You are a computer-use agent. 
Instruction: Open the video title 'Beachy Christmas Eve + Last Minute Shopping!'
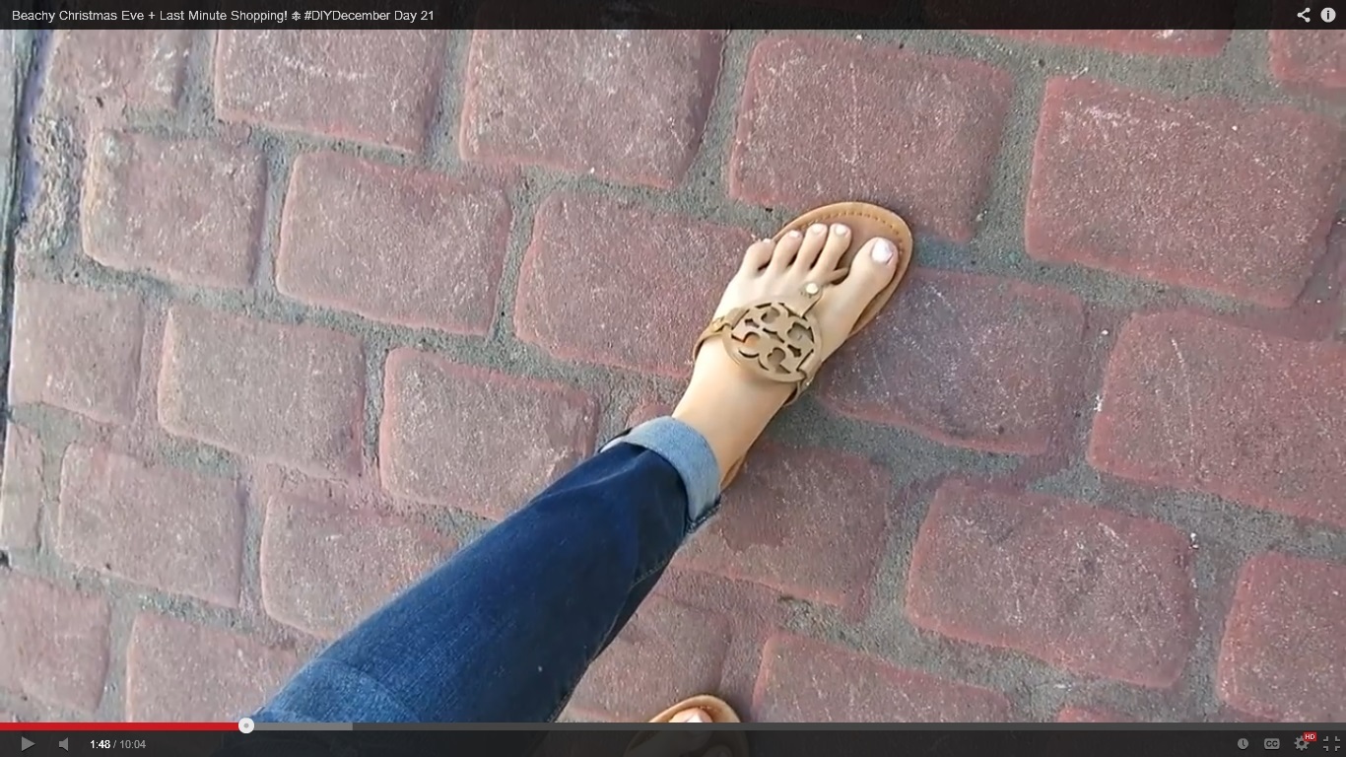point(223,15)
